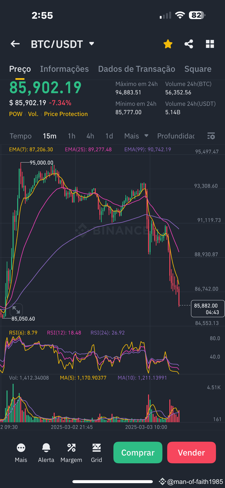Viewport: 225px width, 488px height.
Task: Tap the Price Protection tag
Action: (66, 114)
